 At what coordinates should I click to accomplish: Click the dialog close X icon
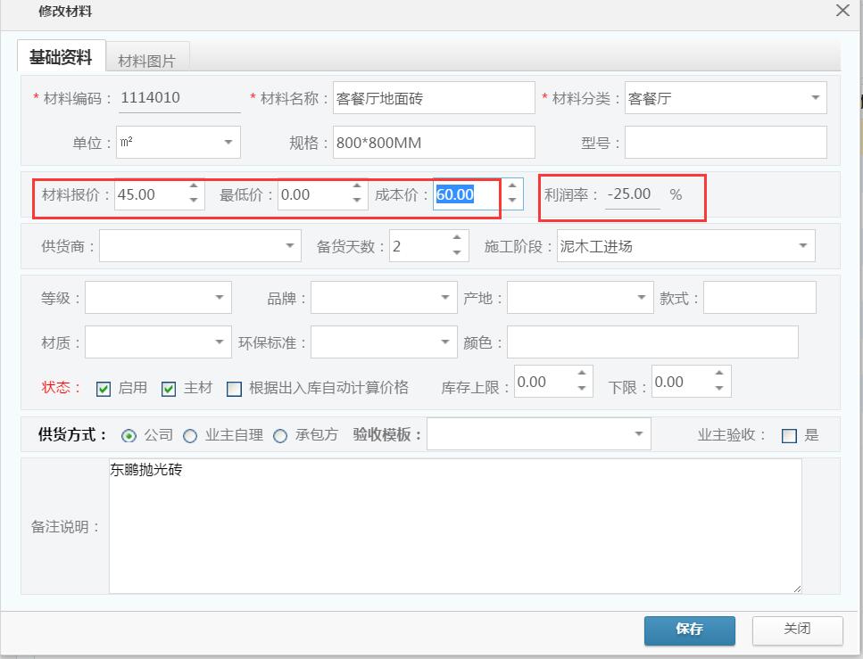click(844, 12)
